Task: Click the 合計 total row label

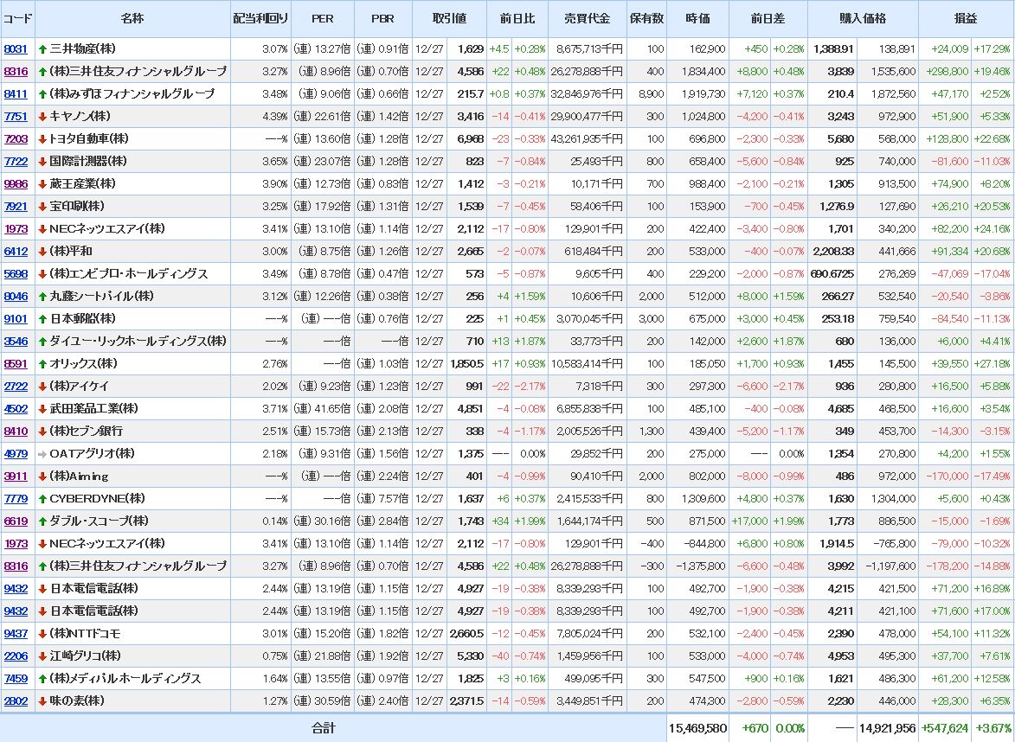Action: point(324,728)
